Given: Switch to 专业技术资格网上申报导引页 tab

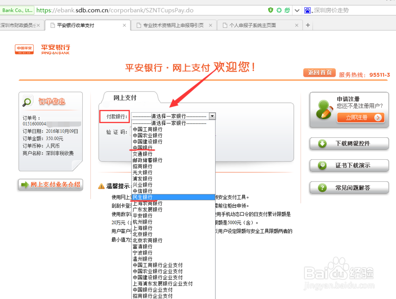Looking at the screenshot, I should (x=173, y=25).
